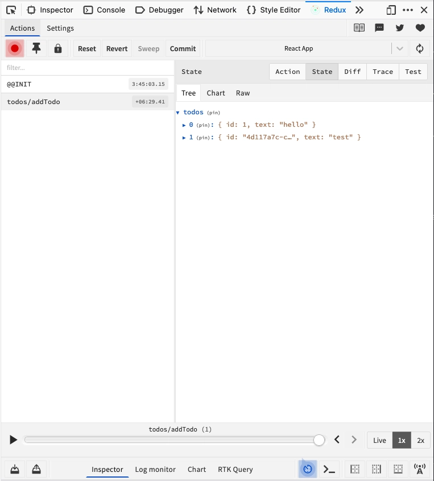434x481 pixels.
Task: Click the Reset button
Action: [87, 48]
